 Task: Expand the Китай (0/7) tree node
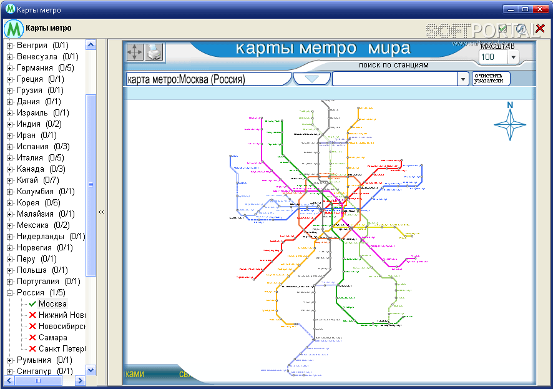coord(9,180)
